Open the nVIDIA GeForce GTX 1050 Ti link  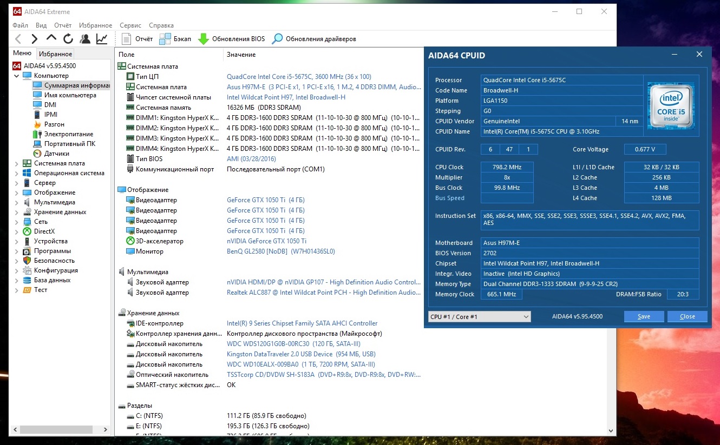point(266,241)
